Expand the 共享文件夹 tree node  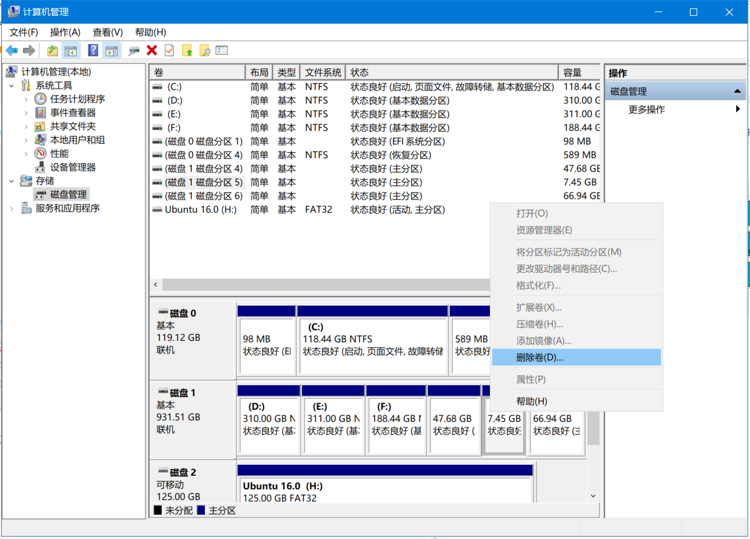pos(26,126)
